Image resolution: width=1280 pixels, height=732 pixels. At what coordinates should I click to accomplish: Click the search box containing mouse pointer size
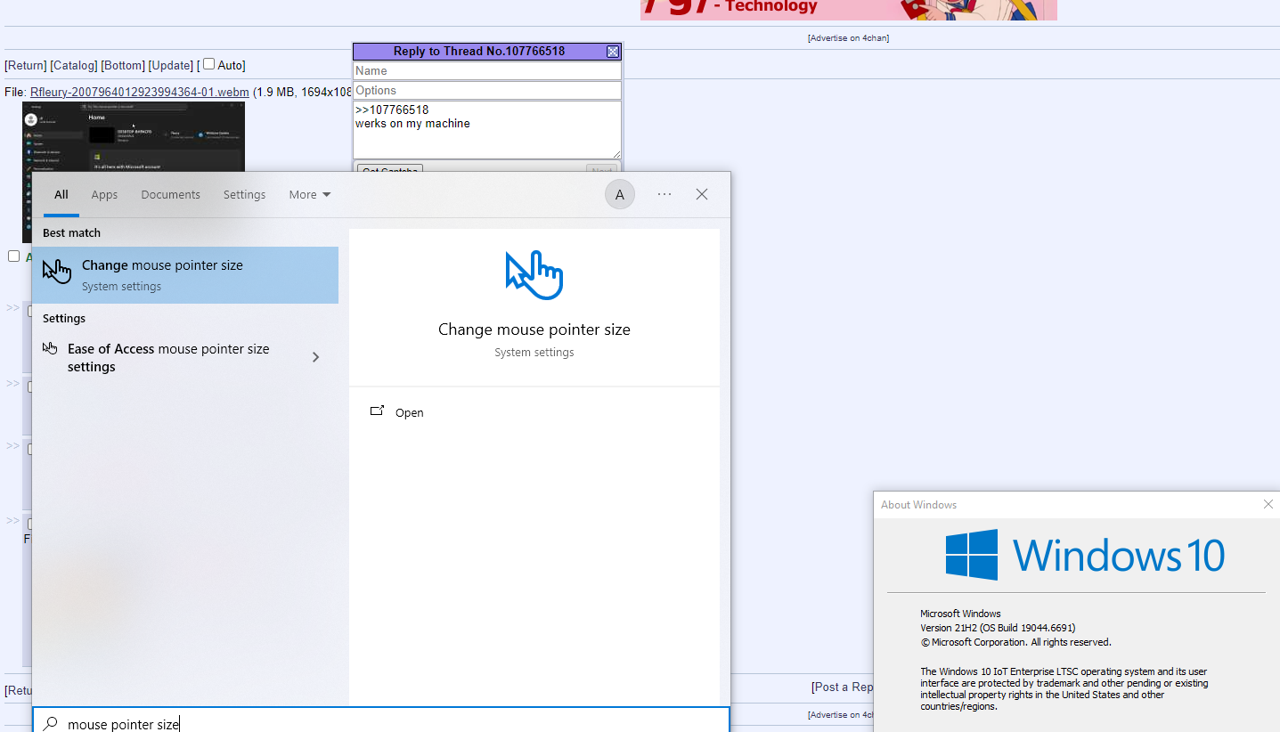click(381, 720)
